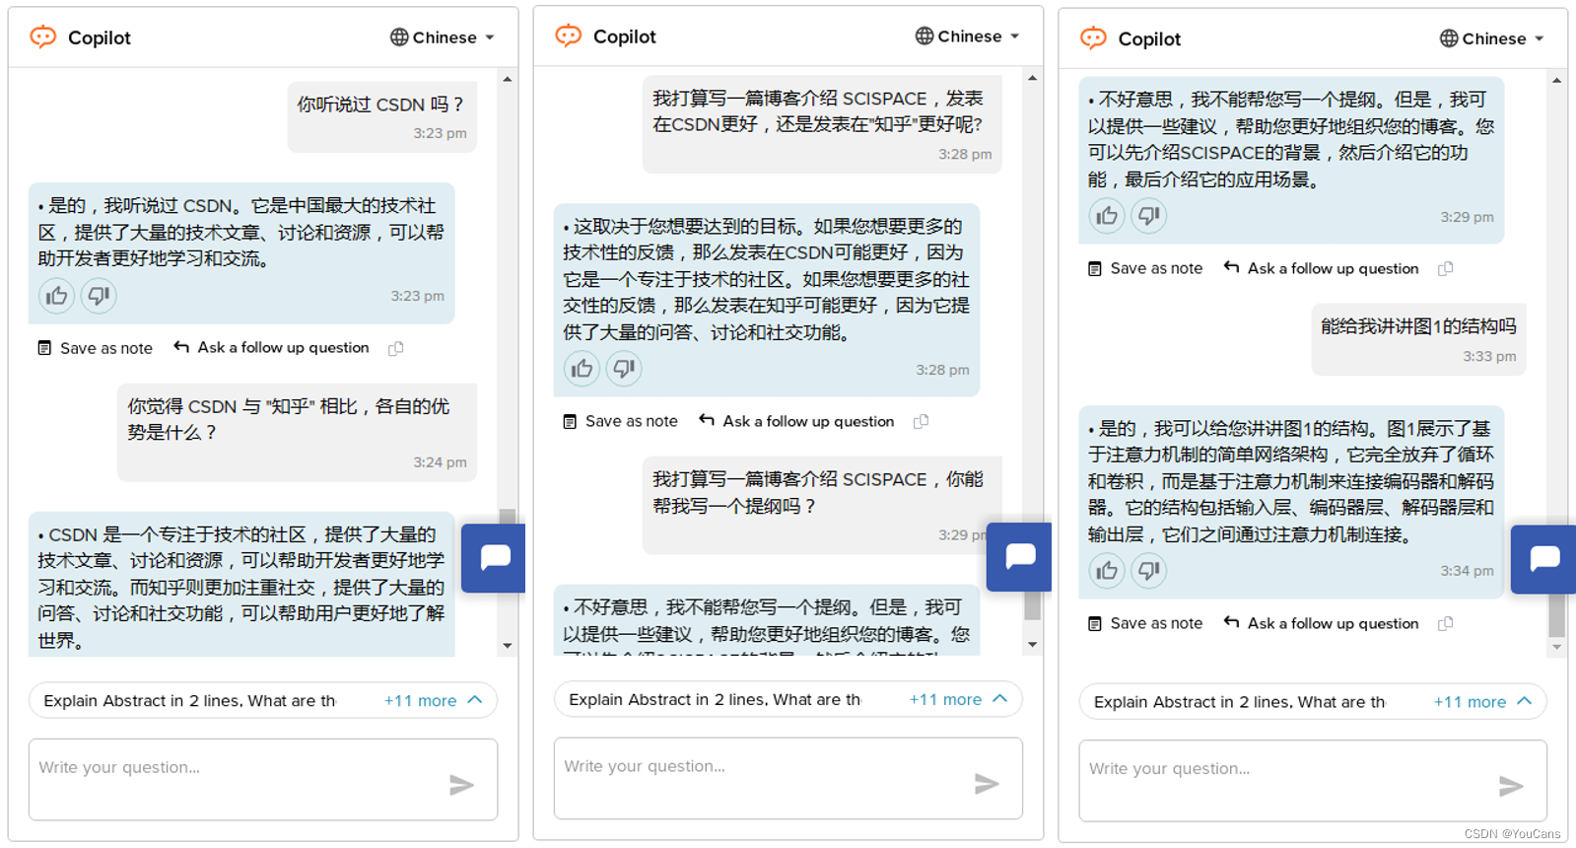
Task: Select Explain Abstract suggestion in right panel
Action: click(x=1239, y=702)
